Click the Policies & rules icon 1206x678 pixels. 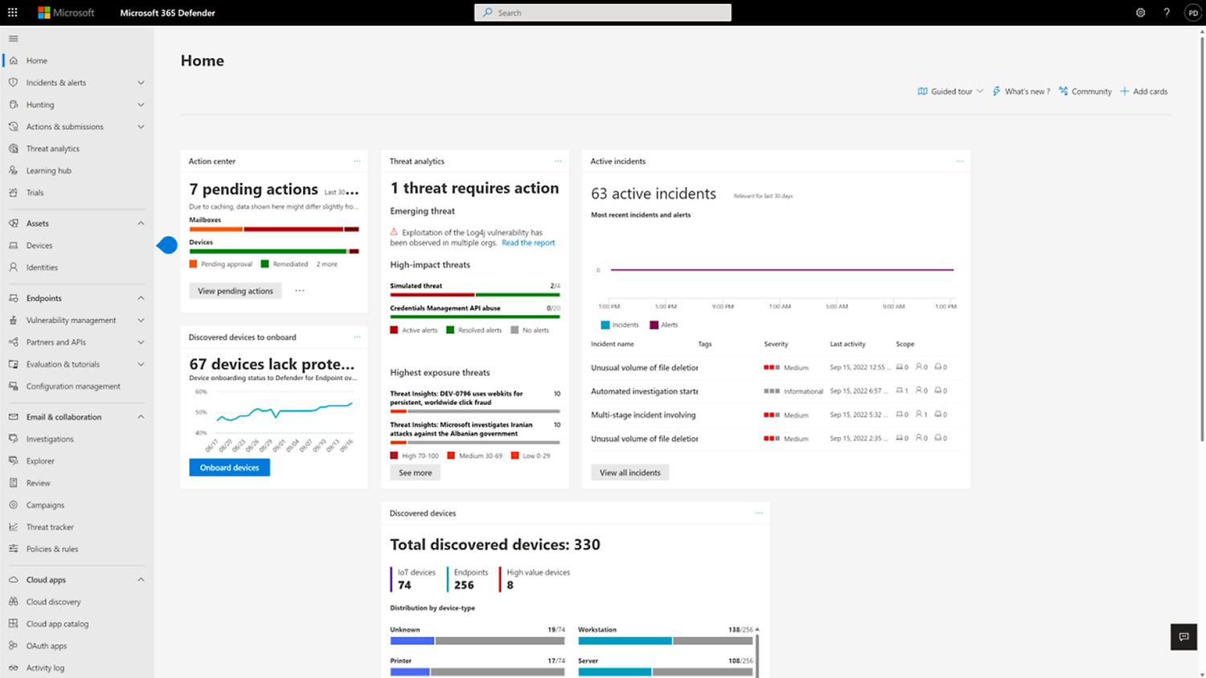pos(13,549)
